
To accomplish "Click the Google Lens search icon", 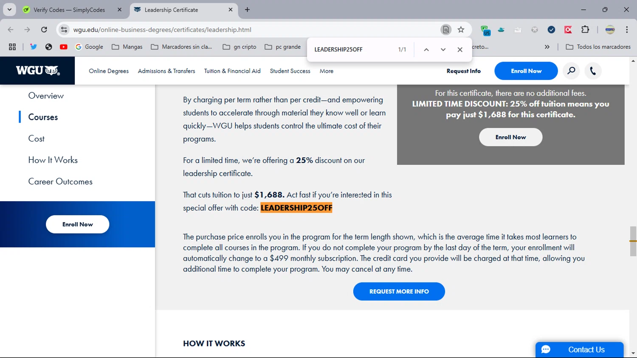I will (446, 30).
